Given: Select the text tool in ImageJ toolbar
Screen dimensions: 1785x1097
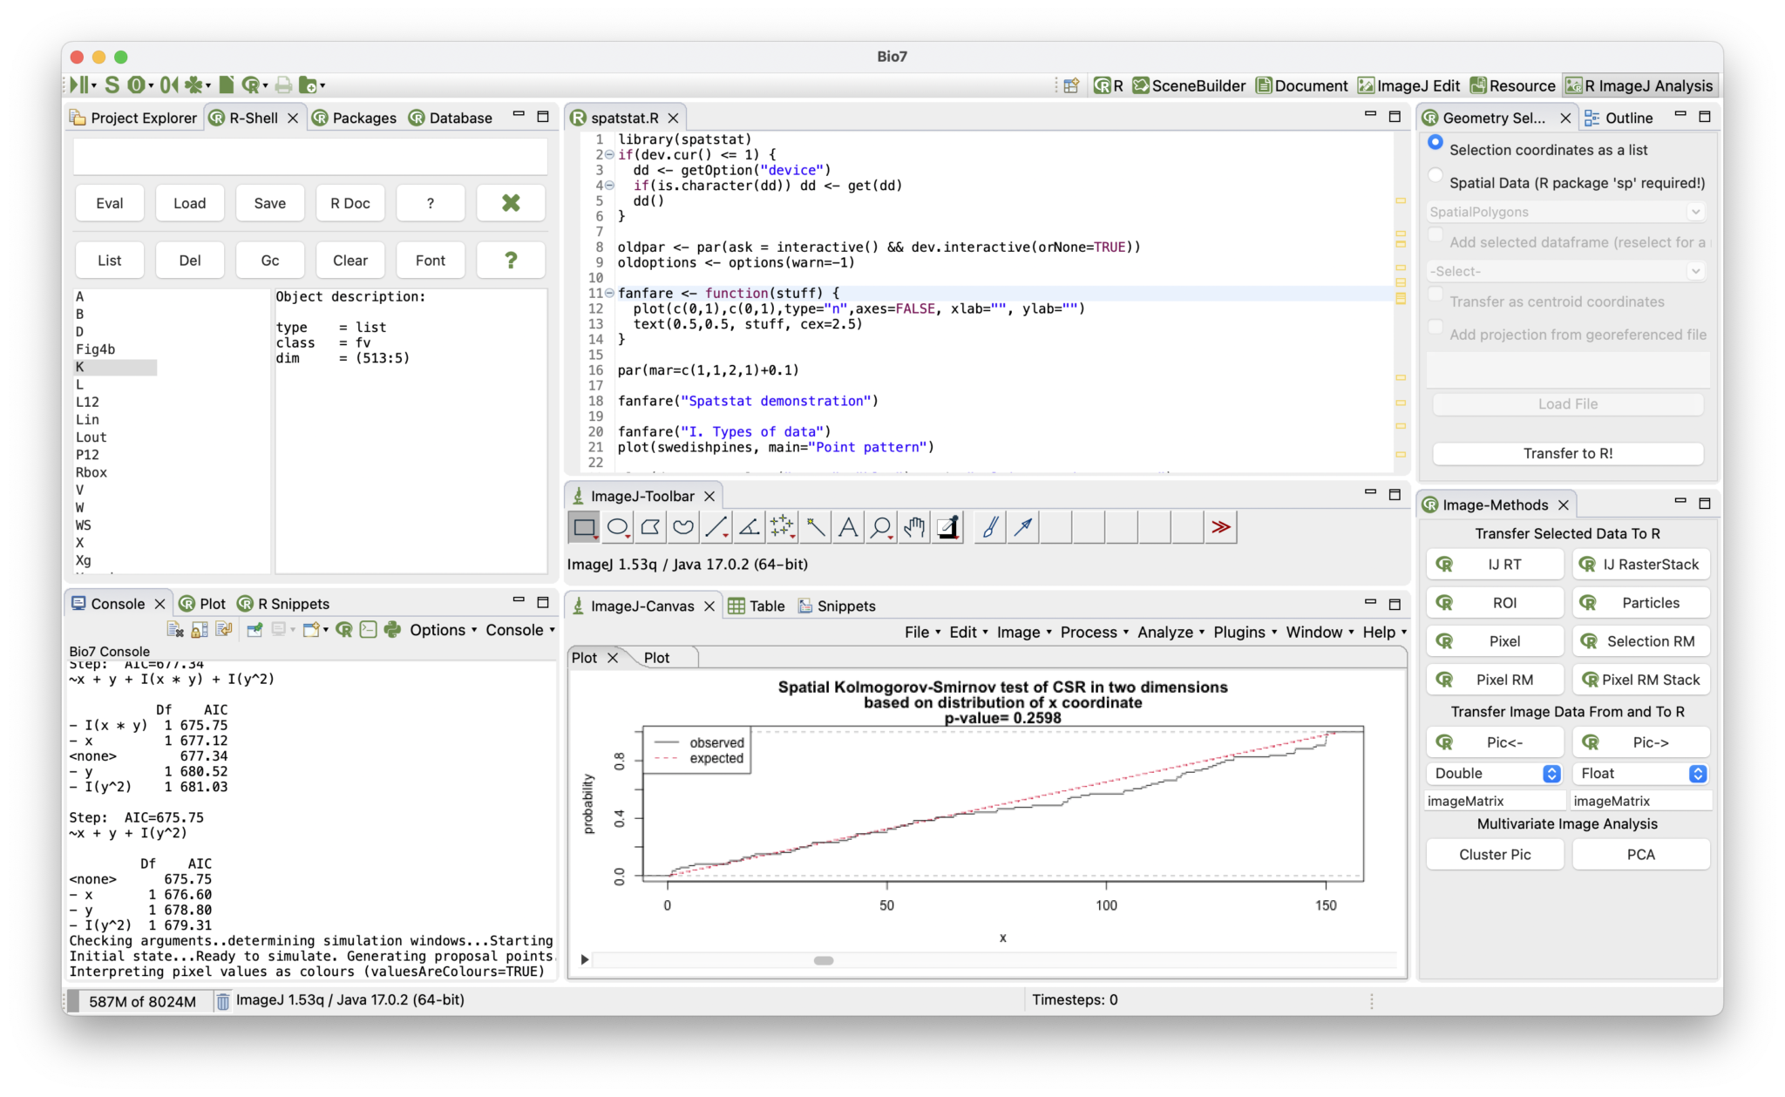Looking at the screenshot, I should 848,527.
